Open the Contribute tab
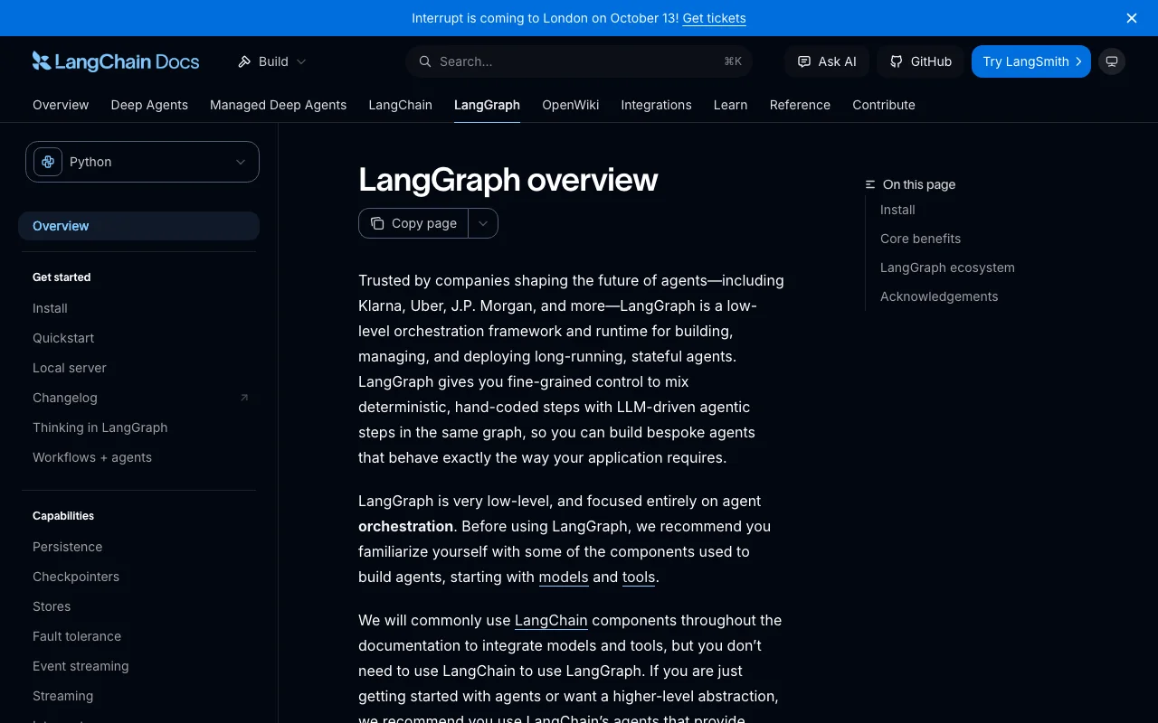Viewport: 1158px width, 723px height. (884, 105)
